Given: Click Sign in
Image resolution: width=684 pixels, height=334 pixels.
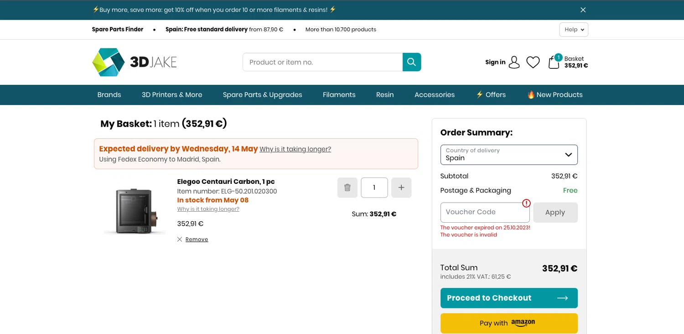Looking at the screenshot, I should click(495, 62).
